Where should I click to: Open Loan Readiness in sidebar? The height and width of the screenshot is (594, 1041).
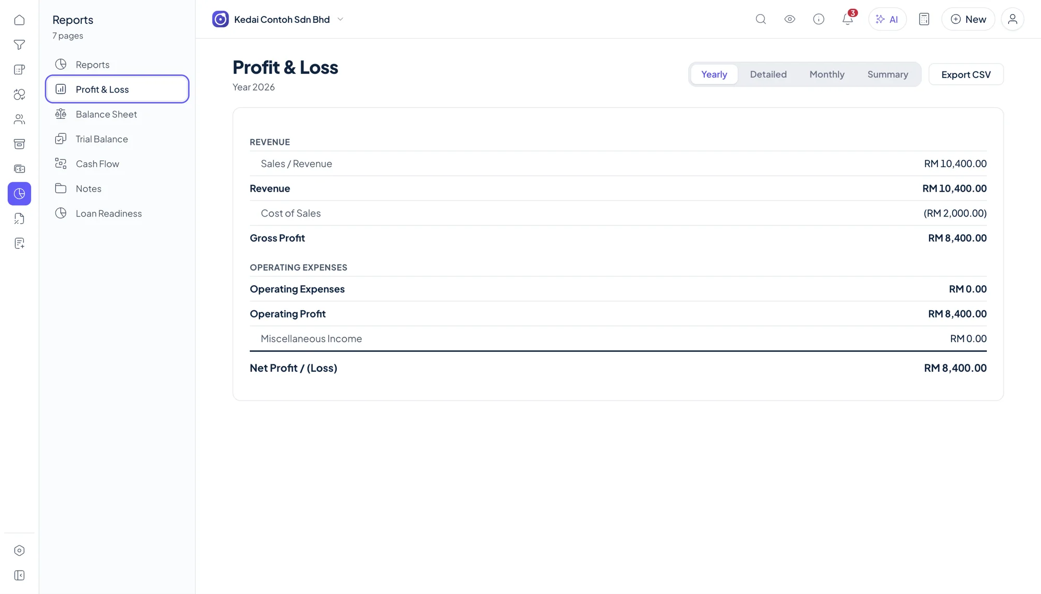coord(117,213)
